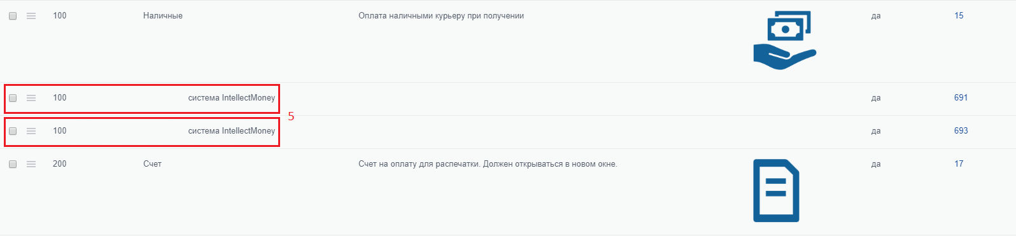Open hamburger menu of the Счет row
Image resolution: width=1016 pixels, height=236 pixels.
(x=31, y=164)
